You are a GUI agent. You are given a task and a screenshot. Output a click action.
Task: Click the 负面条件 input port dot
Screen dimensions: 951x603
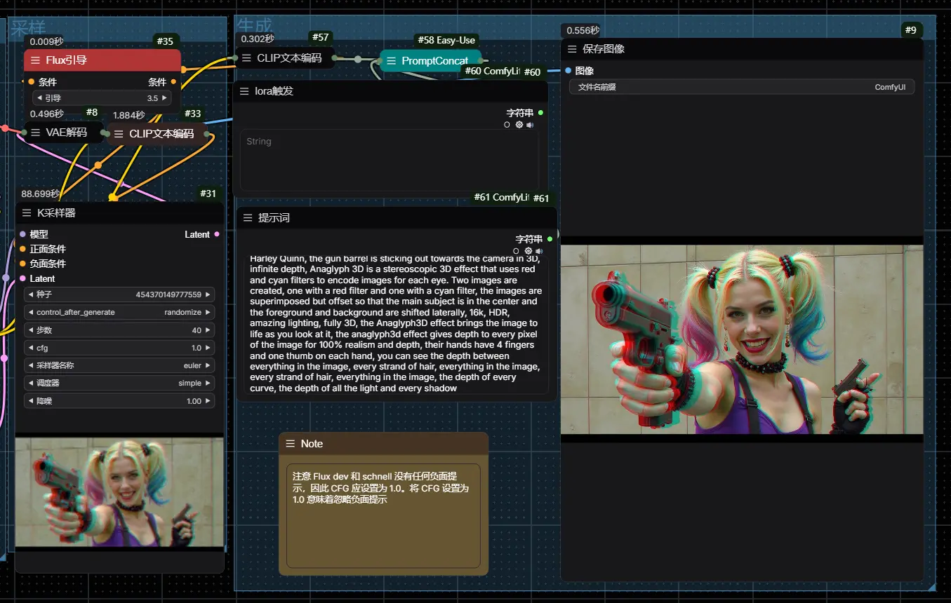(22, 264)
